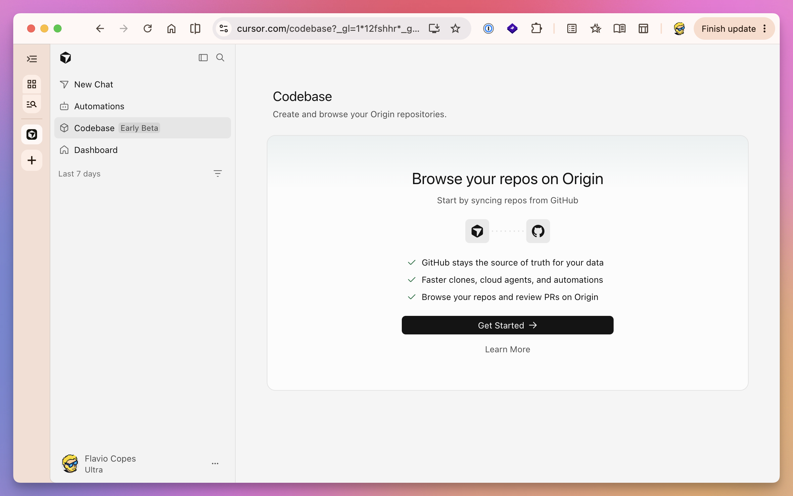
Task: Click Finish update button
Action: pyautogui.click(x=728, y=29)
